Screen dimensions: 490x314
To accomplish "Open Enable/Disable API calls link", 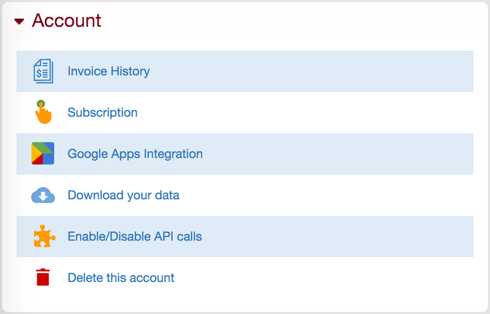I will [135, 237].
